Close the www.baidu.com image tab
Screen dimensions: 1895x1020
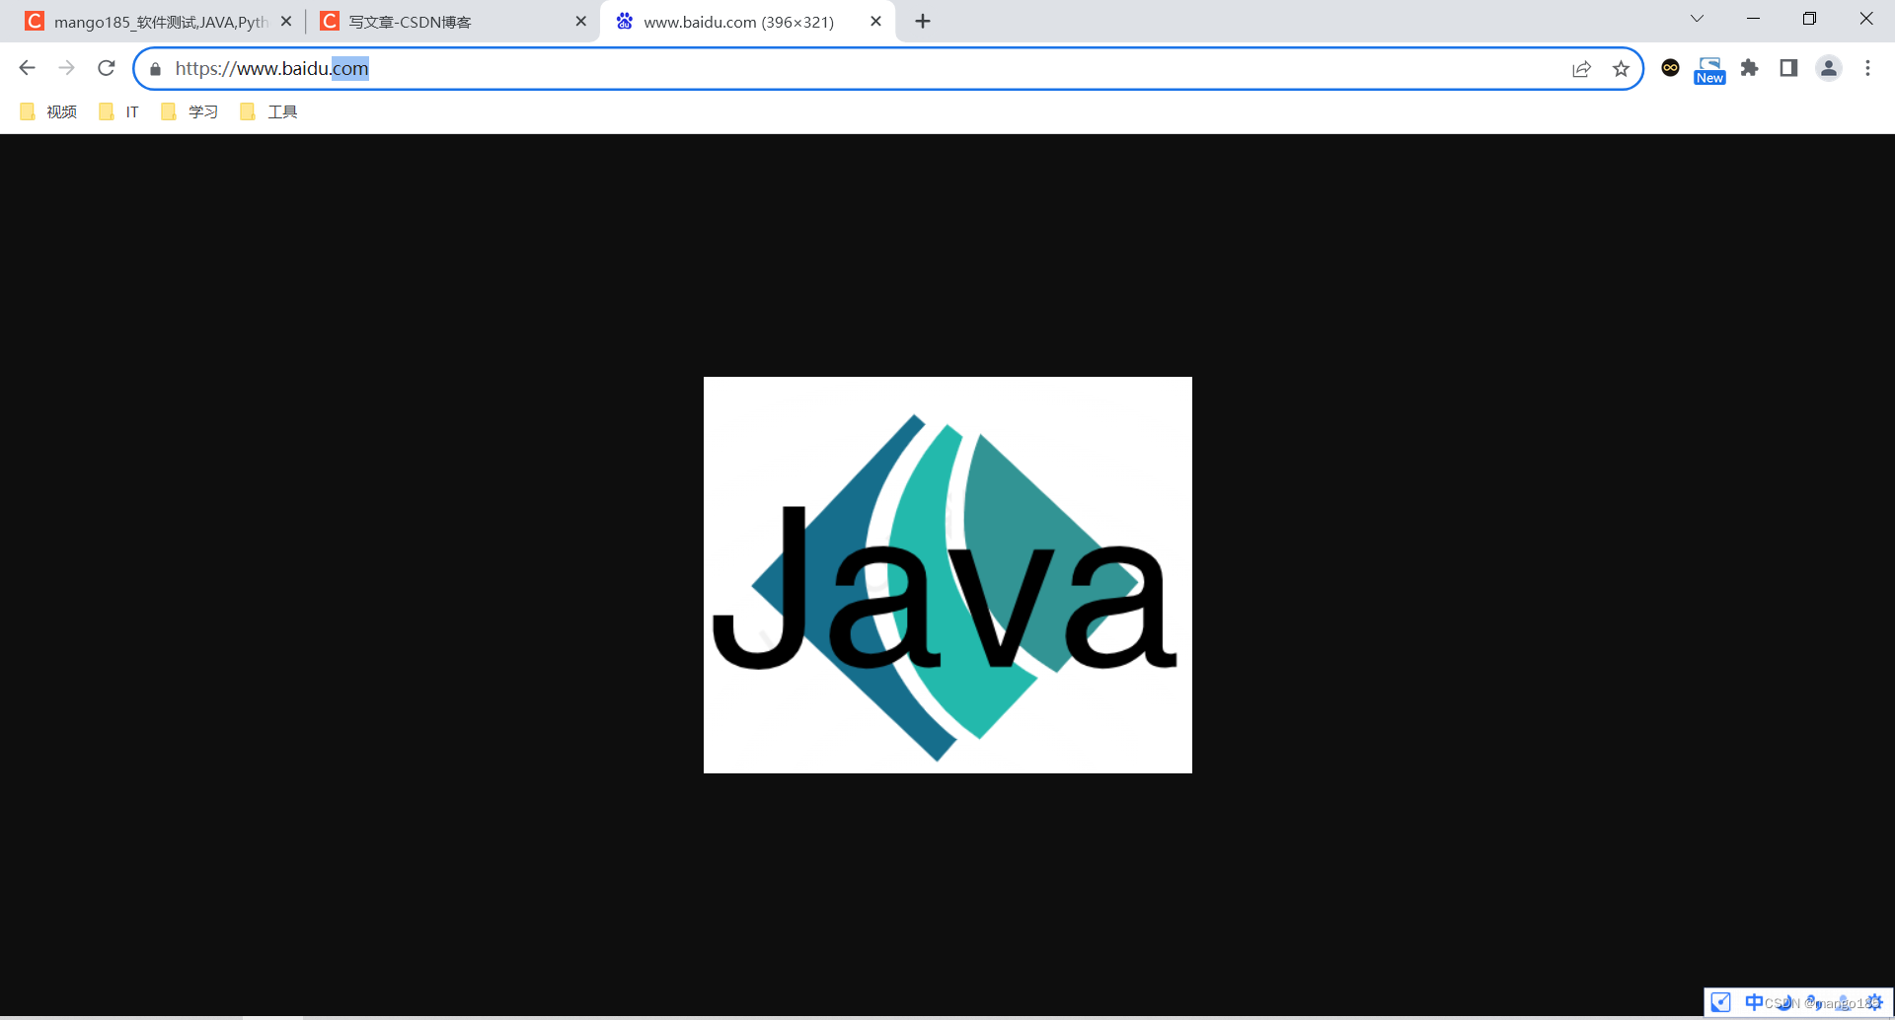tap(875, 21)
